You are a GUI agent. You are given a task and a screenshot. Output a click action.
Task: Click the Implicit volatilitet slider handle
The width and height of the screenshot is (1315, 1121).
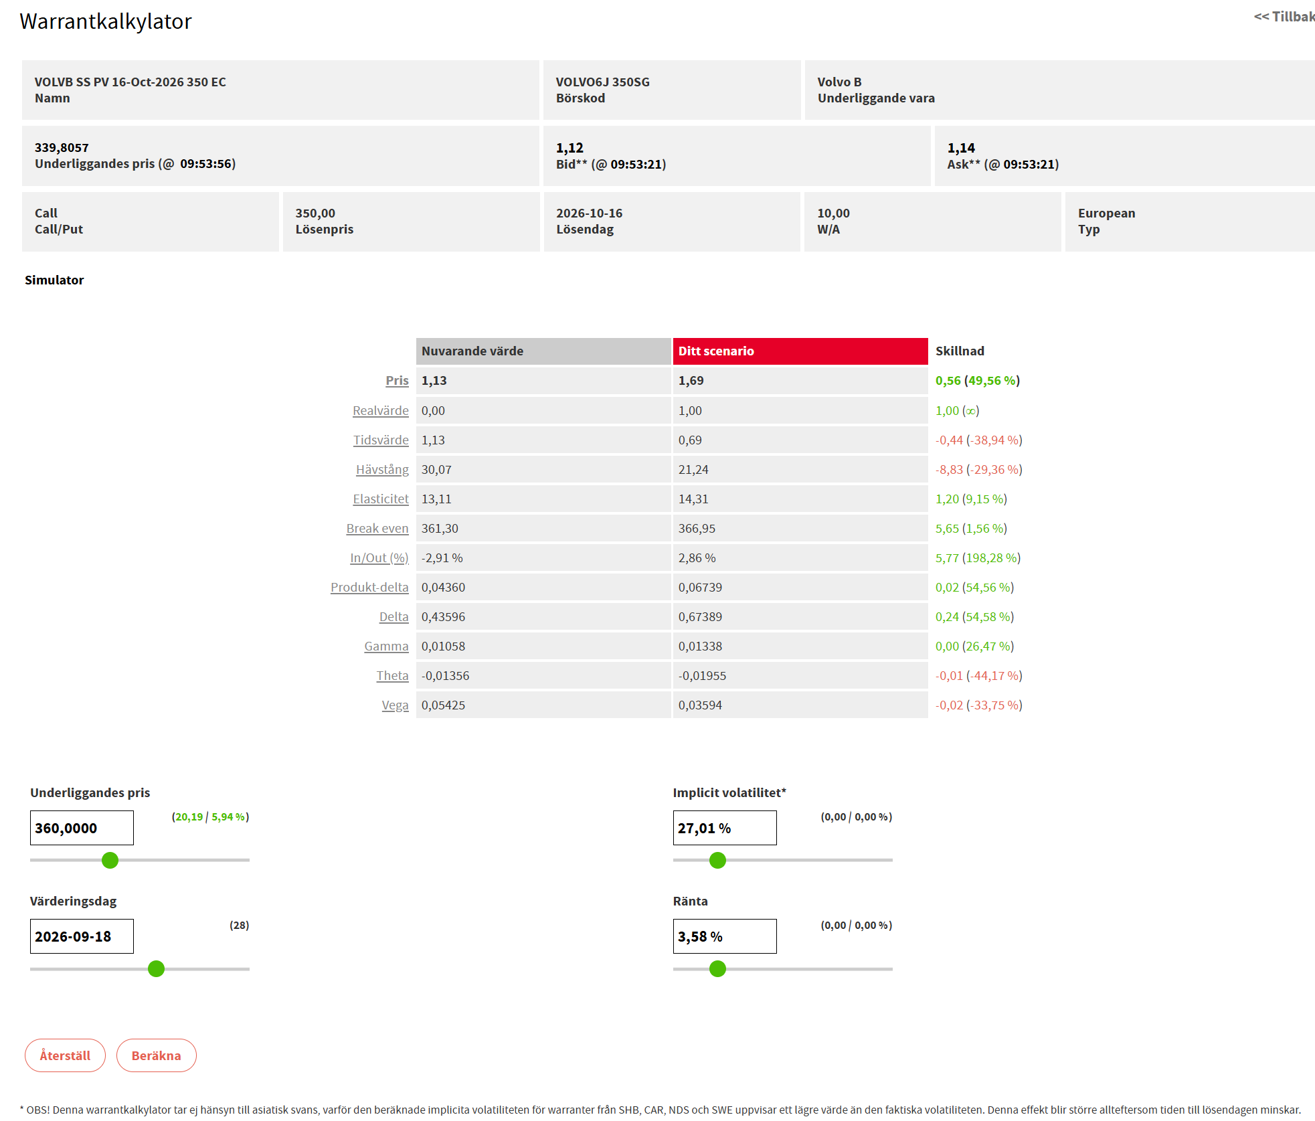(x=717, y=860)
